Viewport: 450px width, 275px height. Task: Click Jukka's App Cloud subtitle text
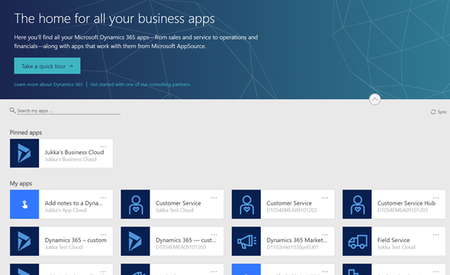click(66, 210)
